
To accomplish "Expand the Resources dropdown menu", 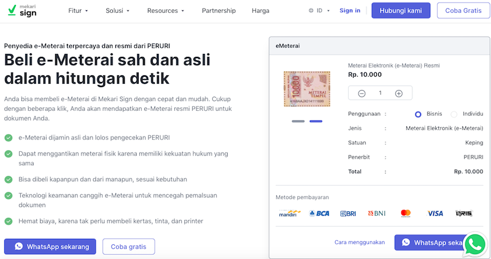I will (x=166, y=10).
